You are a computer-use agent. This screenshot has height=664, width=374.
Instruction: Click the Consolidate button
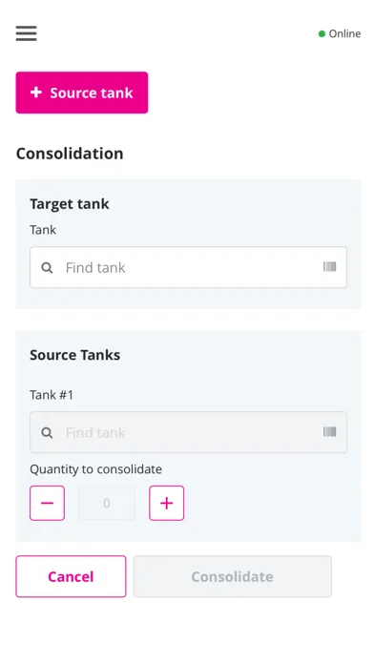pyautogui.click(x=233, y=576)
